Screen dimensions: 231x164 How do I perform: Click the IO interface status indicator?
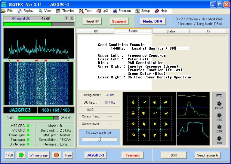click(x=28, y=144)
